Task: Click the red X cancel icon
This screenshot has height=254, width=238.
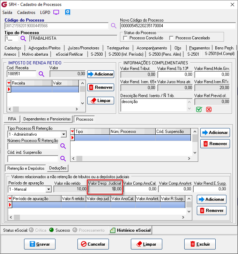Action: pos(209,109)
